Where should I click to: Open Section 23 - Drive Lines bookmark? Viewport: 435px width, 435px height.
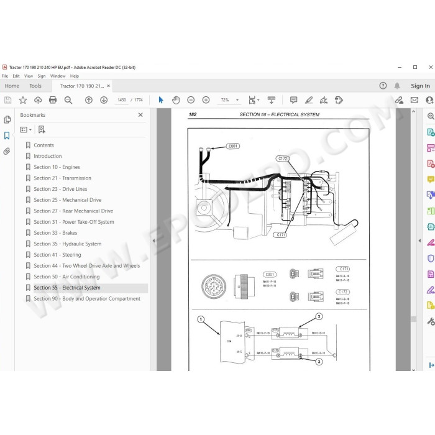[60, 189]
